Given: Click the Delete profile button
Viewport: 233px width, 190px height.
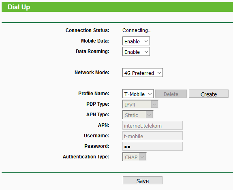Looking at the screenshot, I should [171, 94].
